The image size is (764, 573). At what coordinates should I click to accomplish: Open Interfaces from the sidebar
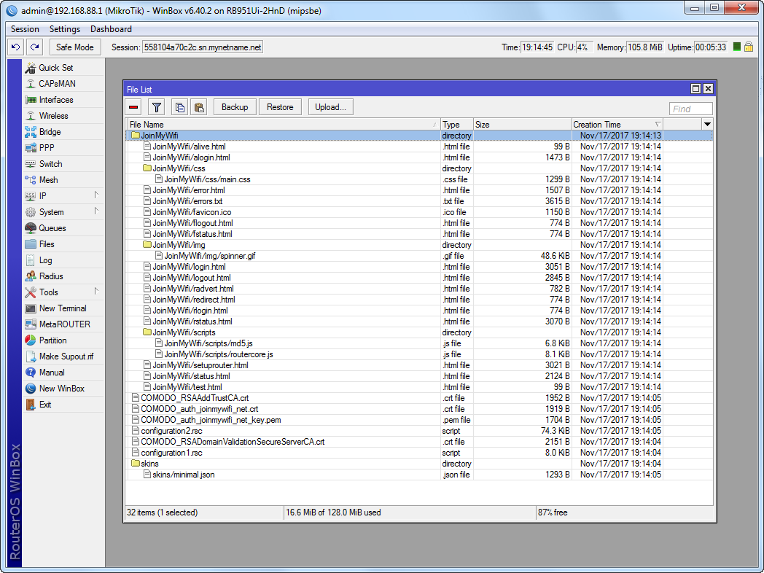(63, 100)
